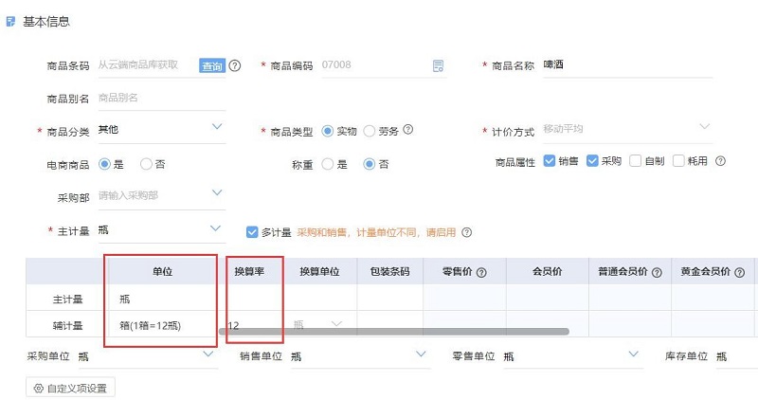
Task: Click the help icon in 零售价 column header
Action: 481,272
